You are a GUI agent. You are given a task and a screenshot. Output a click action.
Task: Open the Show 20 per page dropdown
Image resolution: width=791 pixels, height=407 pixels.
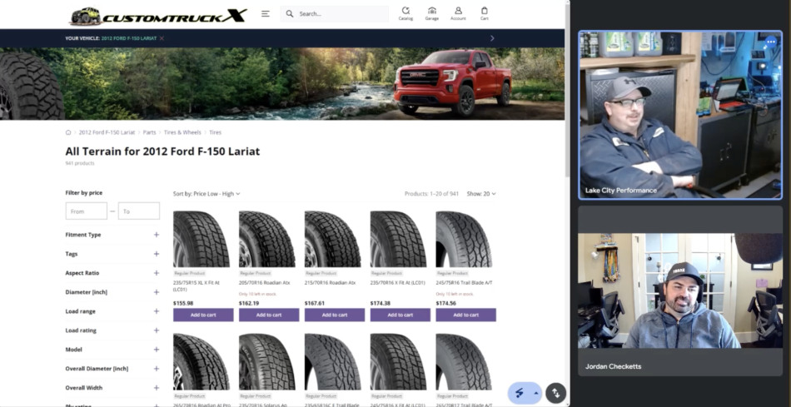pyautogui.click(x=480, y=194)
